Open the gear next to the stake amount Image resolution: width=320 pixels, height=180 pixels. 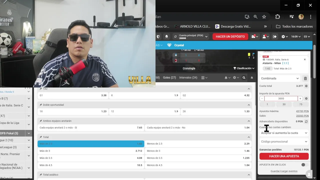click(x=306, y=99)
